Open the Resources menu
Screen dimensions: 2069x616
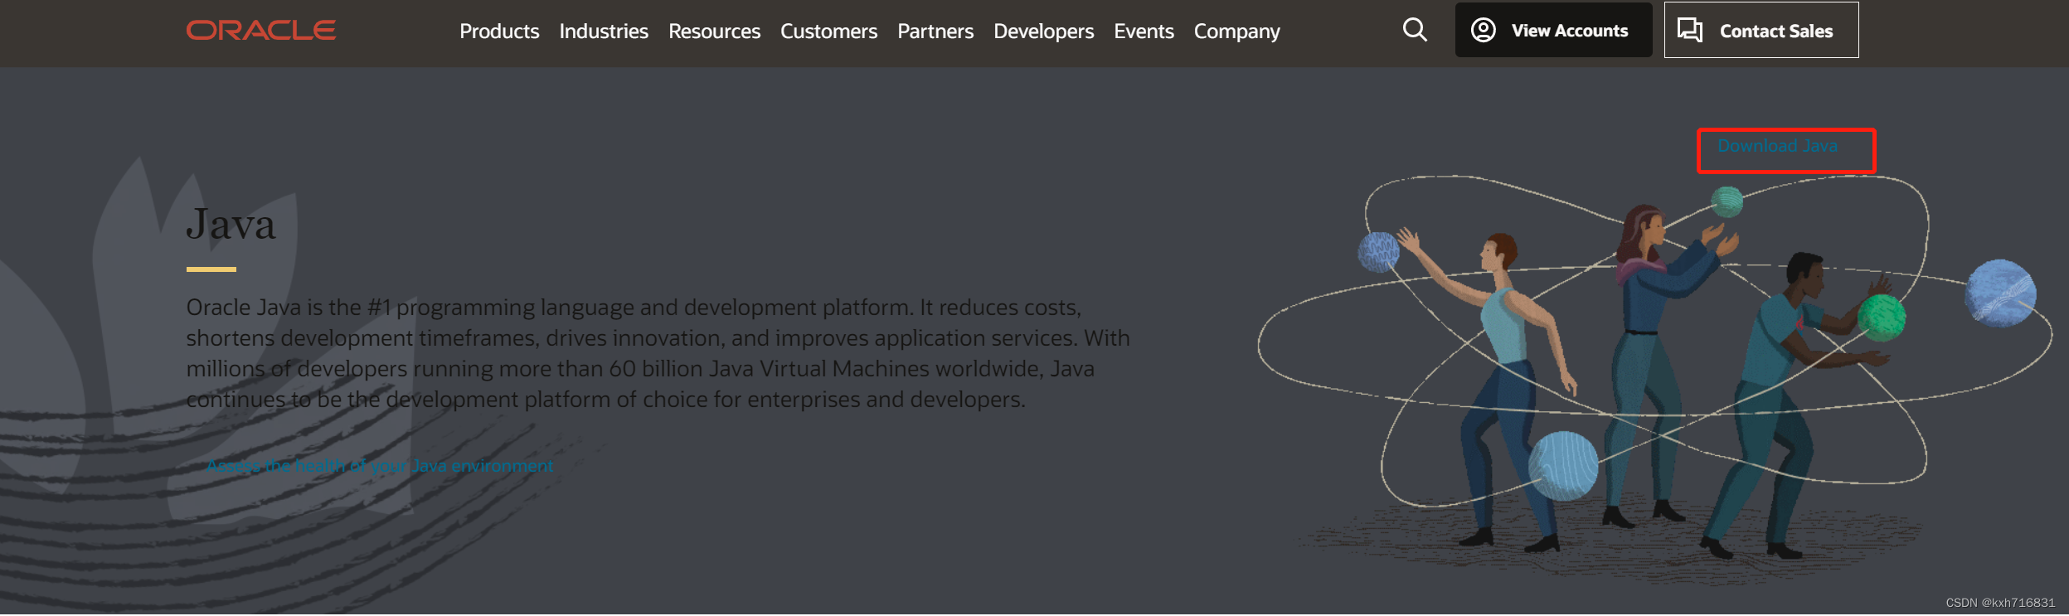[x=714, y=32]
